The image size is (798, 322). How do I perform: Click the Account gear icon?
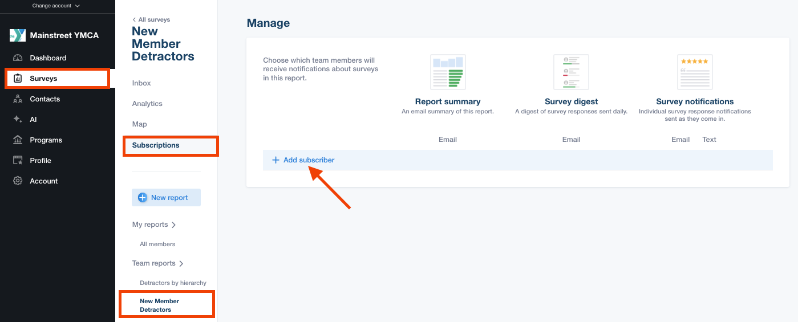18,181
